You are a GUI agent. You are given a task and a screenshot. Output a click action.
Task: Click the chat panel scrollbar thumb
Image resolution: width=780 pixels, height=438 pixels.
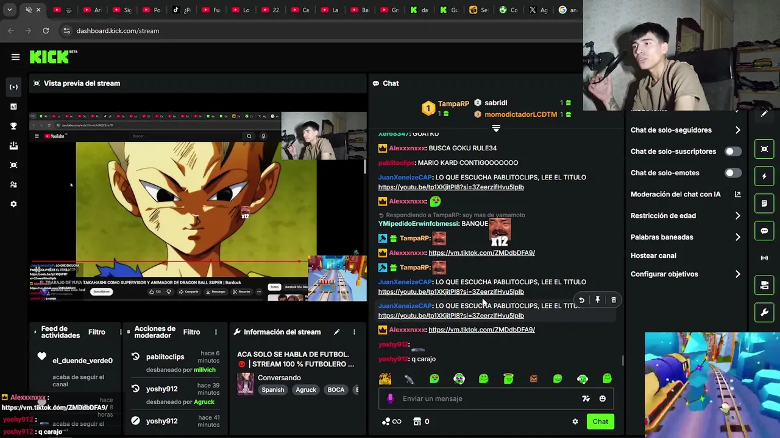click(x=622, y=361)
